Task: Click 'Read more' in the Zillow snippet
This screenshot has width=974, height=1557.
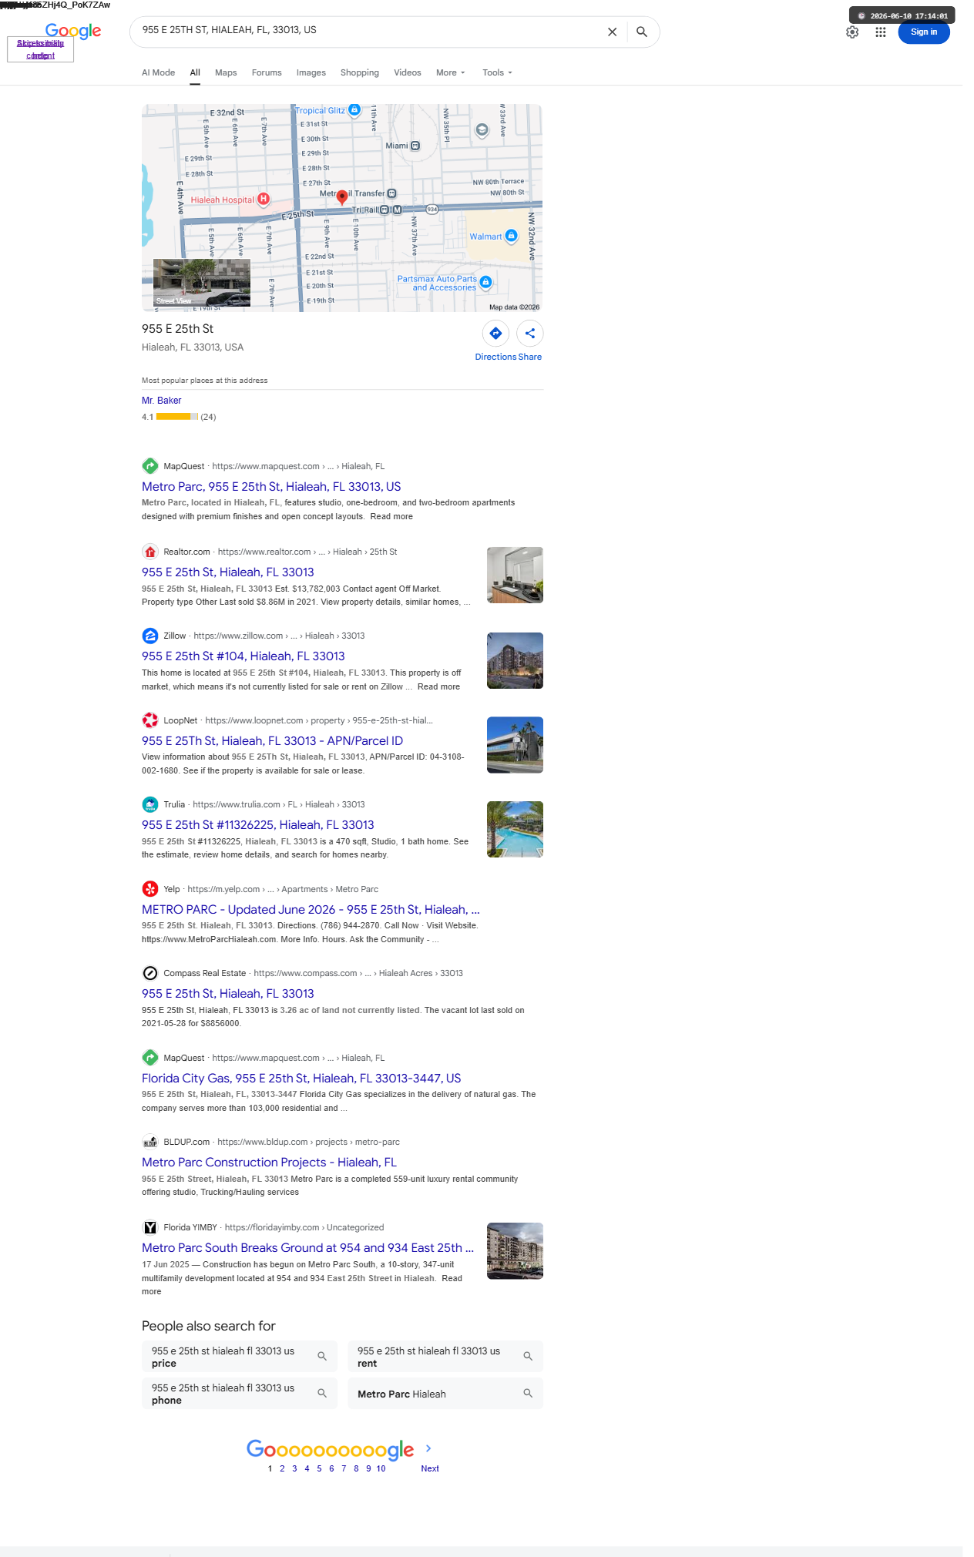Action: point(438,686)
